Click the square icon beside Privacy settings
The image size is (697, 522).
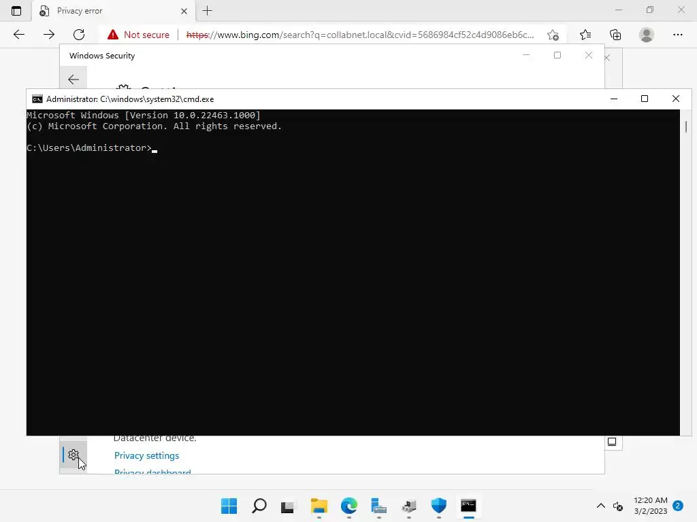point(612,442)
